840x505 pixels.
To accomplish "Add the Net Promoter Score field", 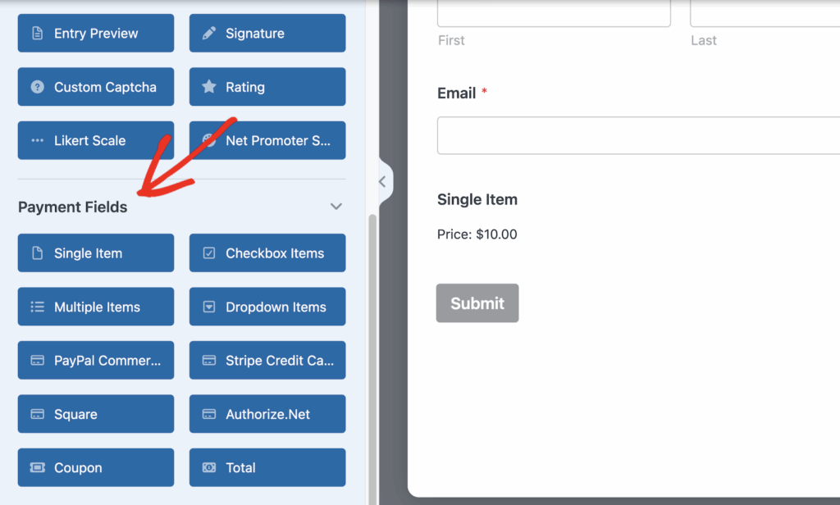I will 267,140.
